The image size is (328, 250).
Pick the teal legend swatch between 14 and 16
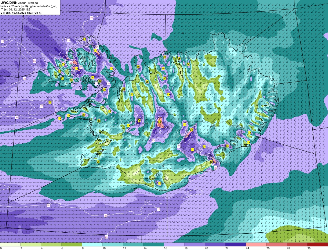[154, 245]
